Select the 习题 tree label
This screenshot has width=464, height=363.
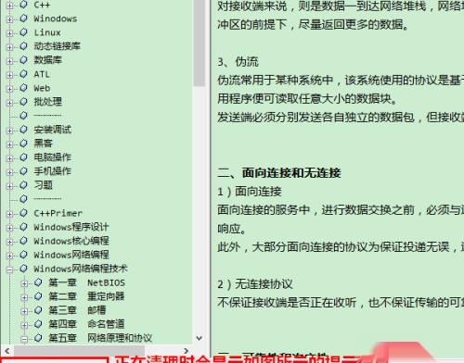(x=43, y=185)
